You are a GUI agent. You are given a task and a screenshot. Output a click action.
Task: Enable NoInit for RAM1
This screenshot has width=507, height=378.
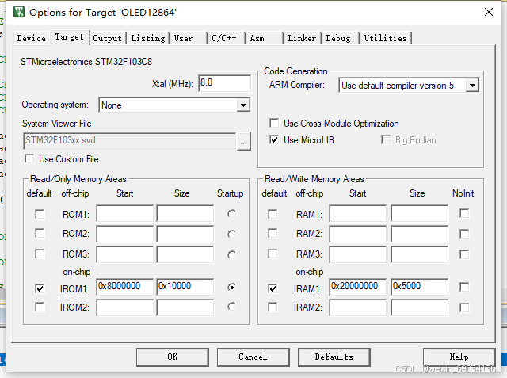tap(464, 213)
